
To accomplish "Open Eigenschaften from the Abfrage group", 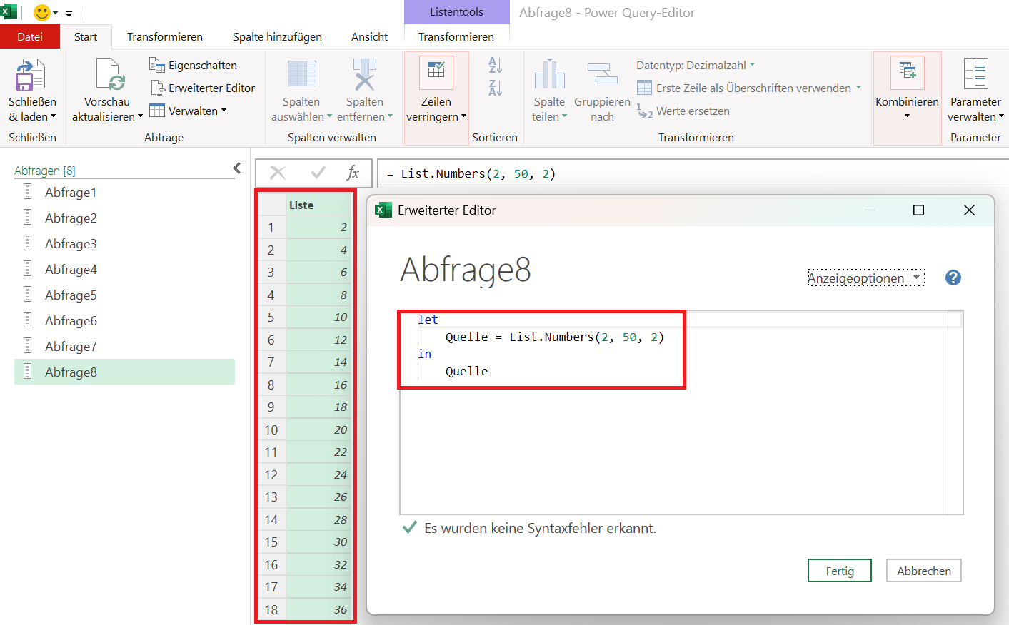I will click(x=193, y=65).
